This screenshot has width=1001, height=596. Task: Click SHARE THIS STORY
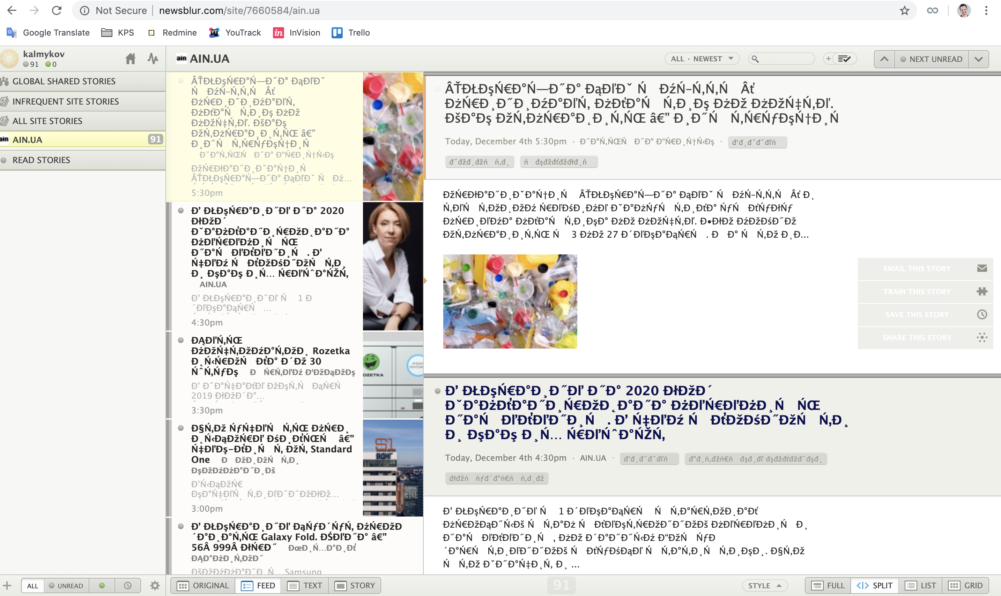[x=925, y=338]
